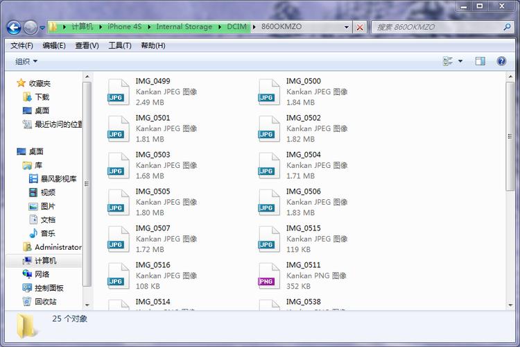Select the IMG_0502 JPG file icon
Viewport: 520px width, 347px height.
[x=269, y=129]
